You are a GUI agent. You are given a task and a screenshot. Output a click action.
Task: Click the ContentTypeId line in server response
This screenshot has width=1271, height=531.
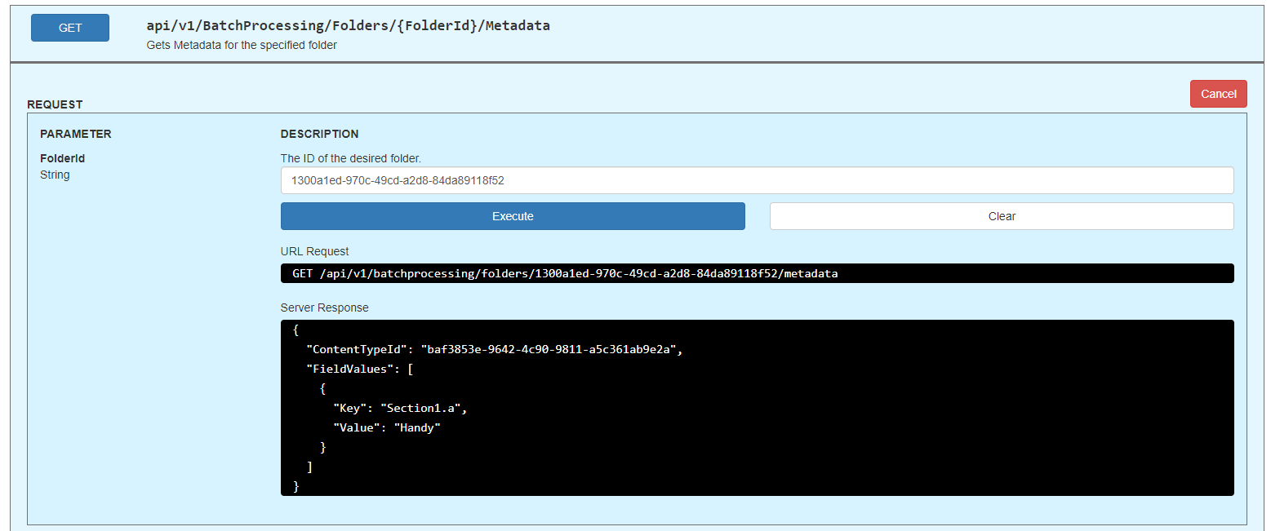pyautogui.click(x=493, y=349)
